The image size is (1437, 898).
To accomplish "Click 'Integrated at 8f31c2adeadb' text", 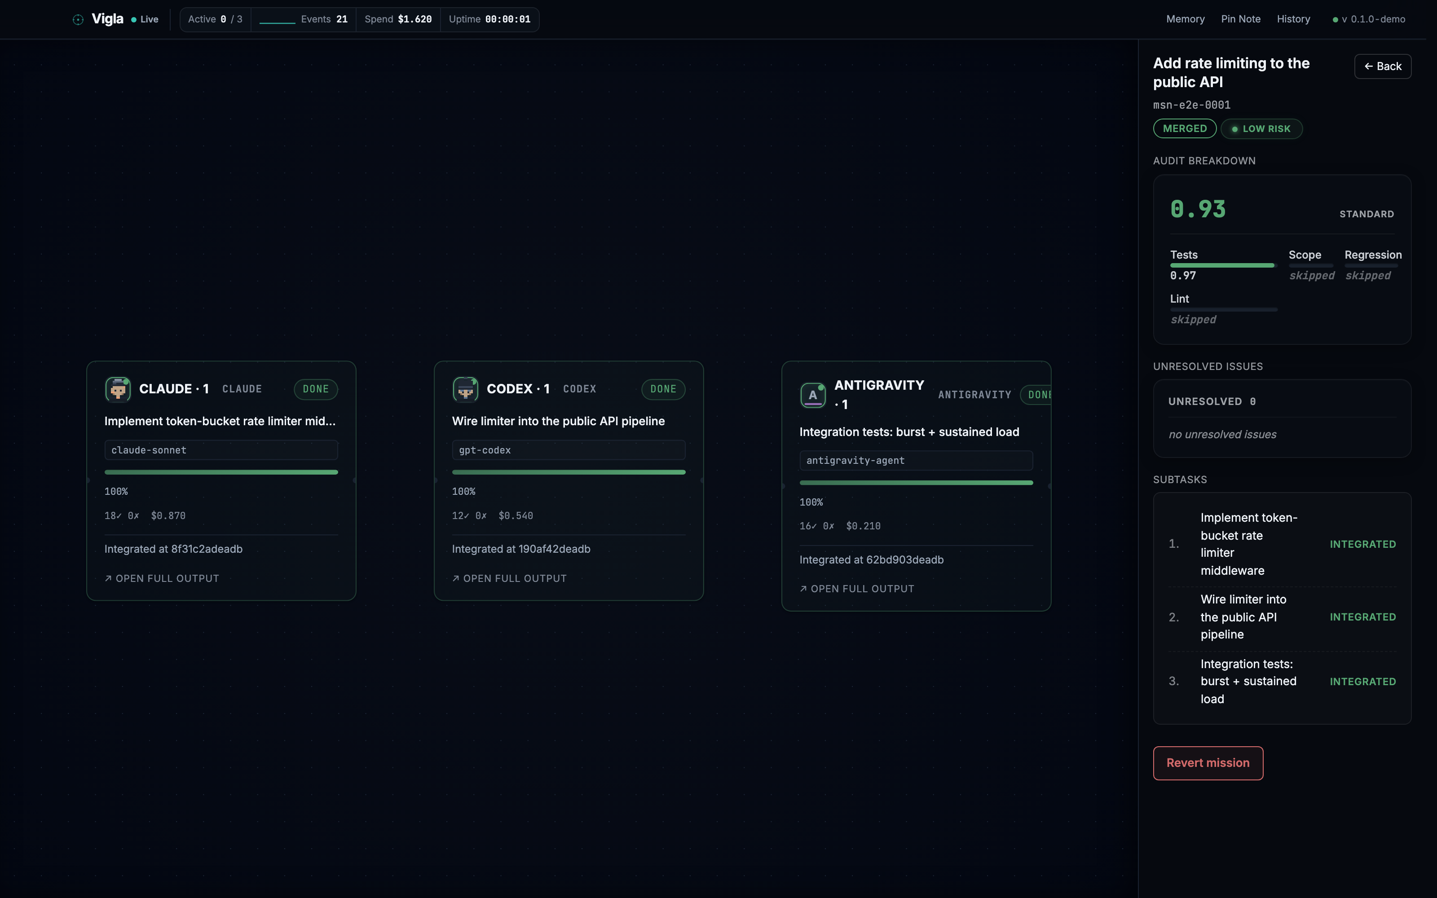I will (x=173, y=550).
